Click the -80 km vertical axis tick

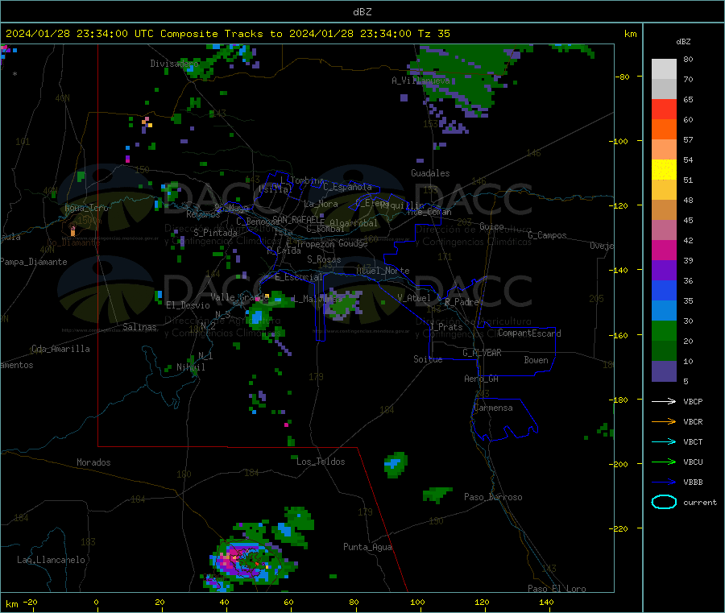623,77
